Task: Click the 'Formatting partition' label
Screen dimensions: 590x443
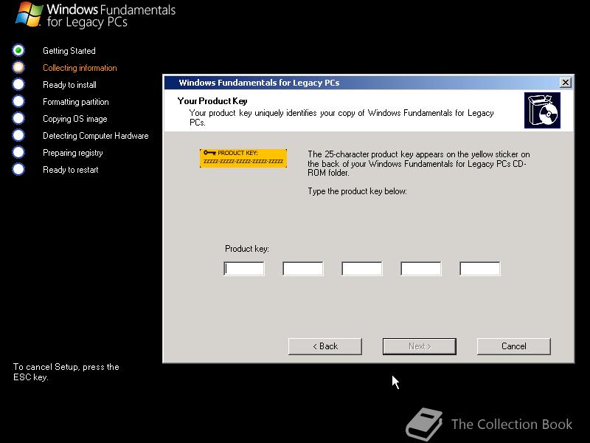Action: click(76, 102)
